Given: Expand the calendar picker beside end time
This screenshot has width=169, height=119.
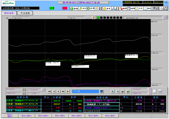Looking at the screenshot, I should (150, 89).
